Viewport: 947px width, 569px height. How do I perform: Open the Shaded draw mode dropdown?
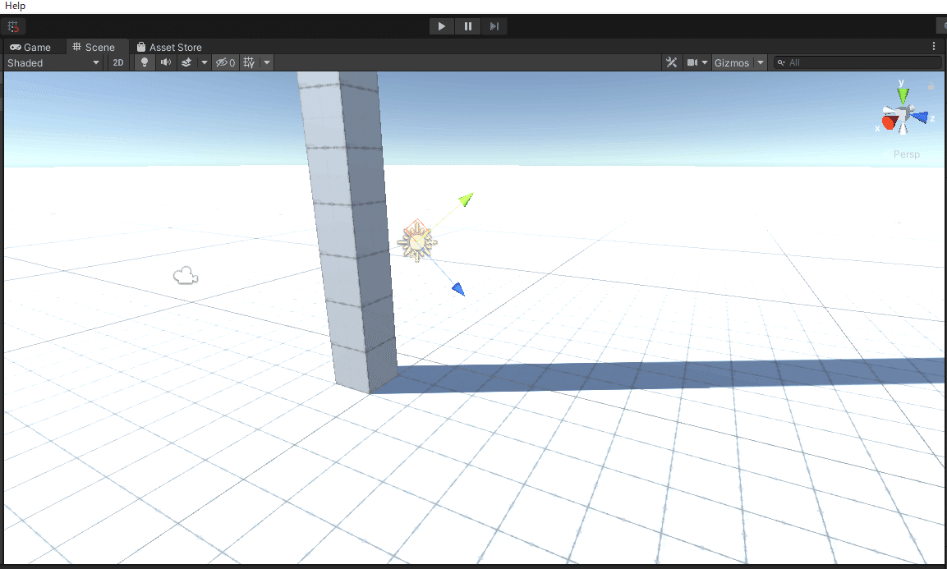pos(53,62)
